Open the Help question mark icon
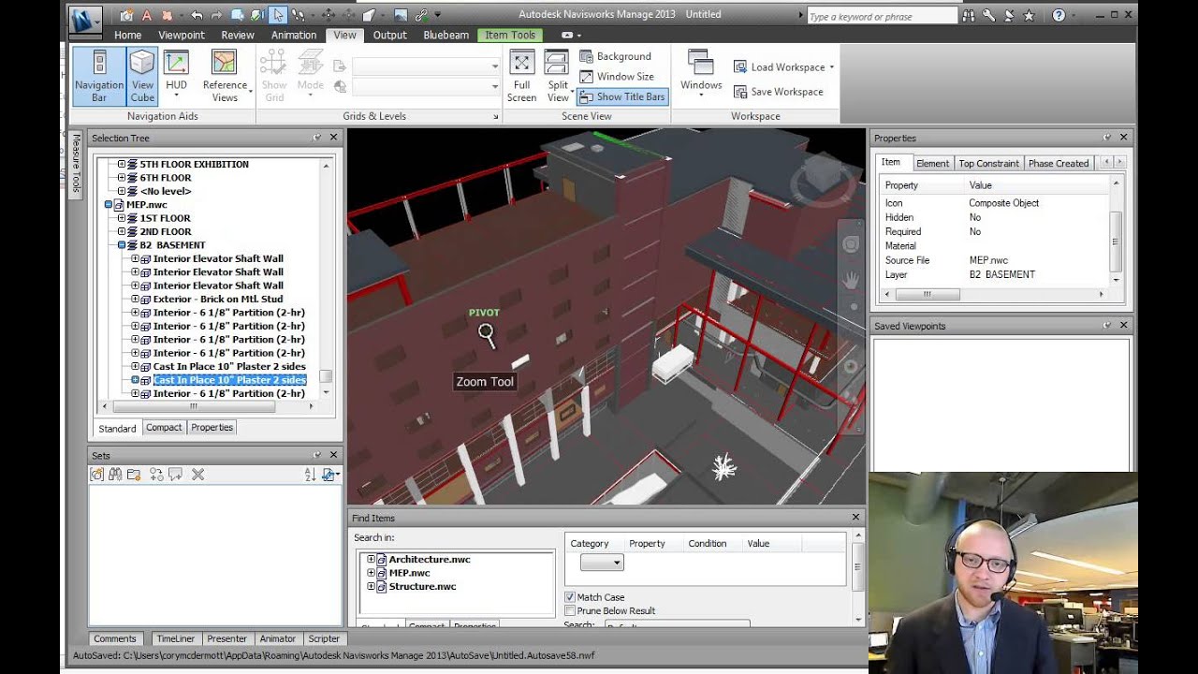The width and height of the screenshot is (1198, 674). pos(1059,16)
